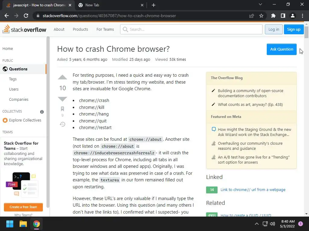
Task: View site information via lock icon
Action: click(38, 16)
